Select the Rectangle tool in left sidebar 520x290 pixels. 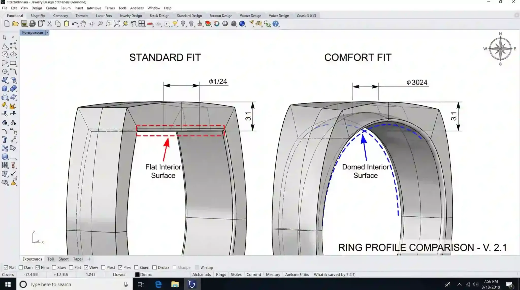point(13,63)
